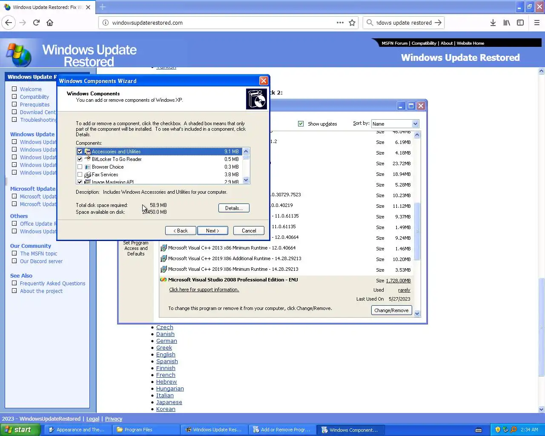Click scroll-up arrow of the programs list

(417, 135)
